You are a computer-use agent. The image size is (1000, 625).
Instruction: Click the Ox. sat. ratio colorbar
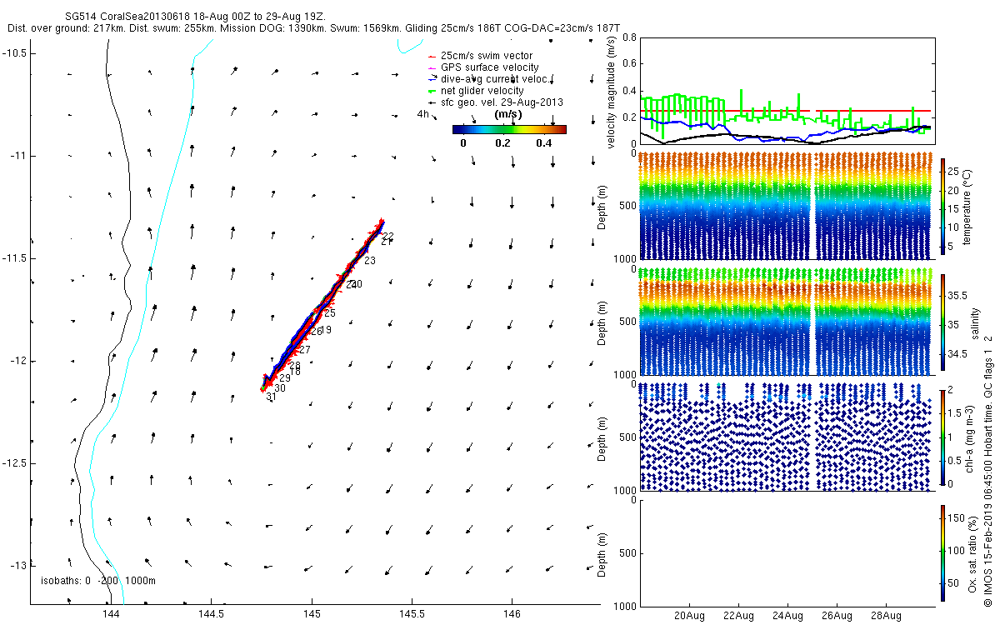944,553
